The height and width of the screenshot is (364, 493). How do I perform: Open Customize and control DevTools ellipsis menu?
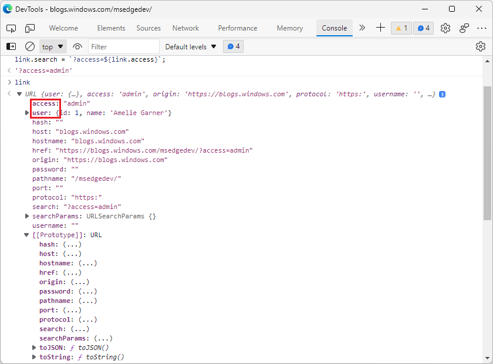482,28
